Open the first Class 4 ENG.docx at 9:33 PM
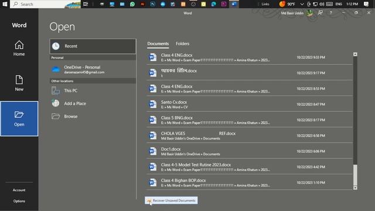Screen dimensions: 375x211 250,57
